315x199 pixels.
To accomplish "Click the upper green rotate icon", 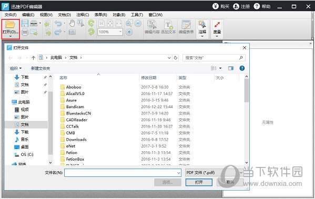I will (x=91, y=23).
